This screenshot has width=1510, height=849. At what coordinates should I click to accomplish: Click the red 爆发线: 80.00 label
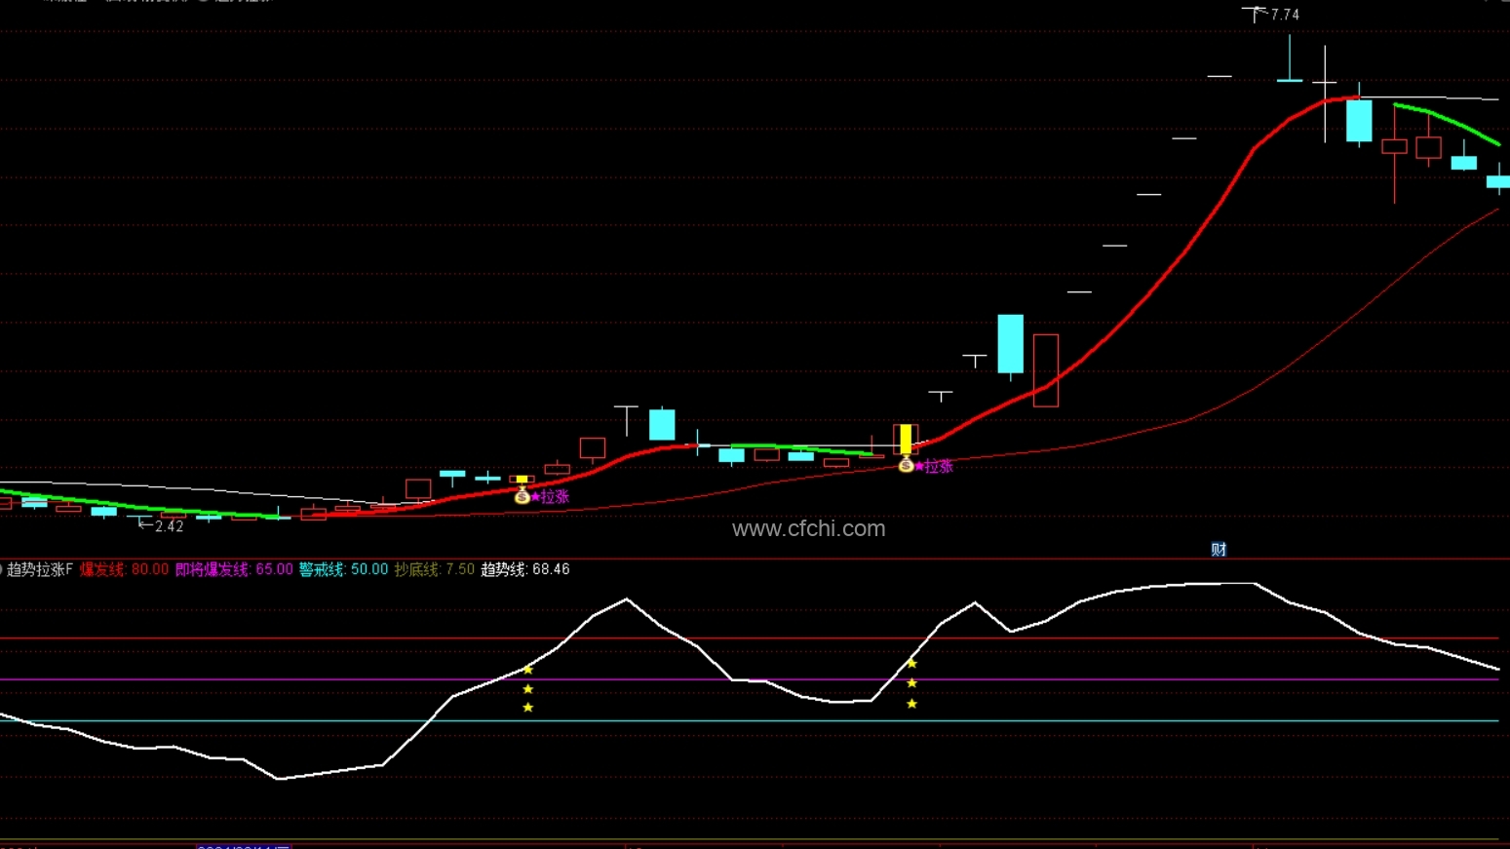tap(124, 569)
